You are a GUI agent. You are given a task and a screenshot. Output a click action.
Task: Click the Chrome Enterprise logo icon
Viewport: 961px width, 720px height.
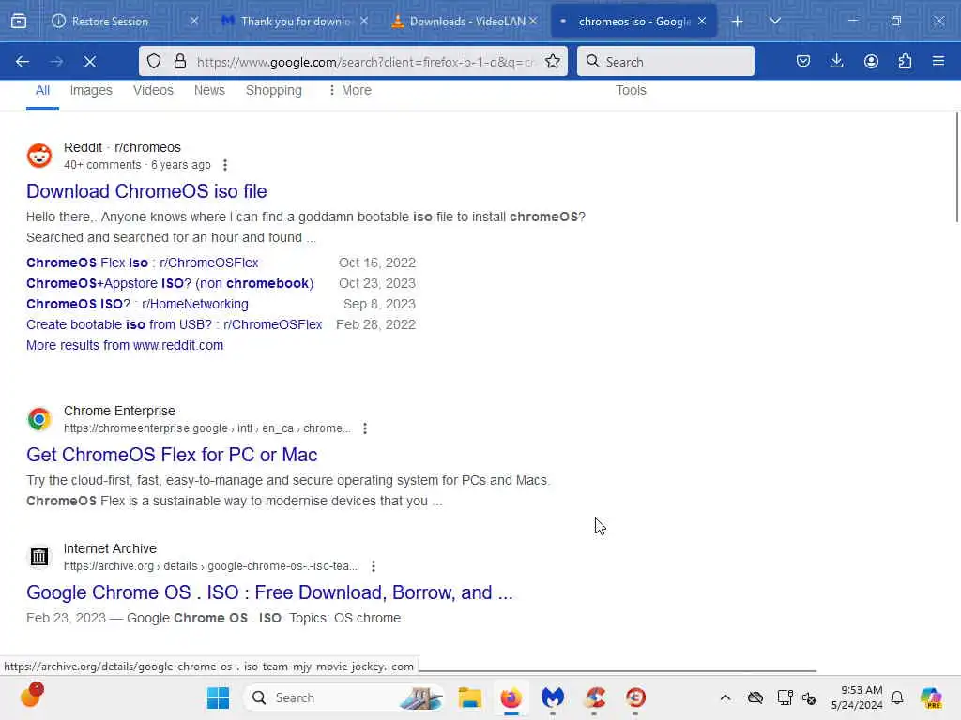(39, 419)
